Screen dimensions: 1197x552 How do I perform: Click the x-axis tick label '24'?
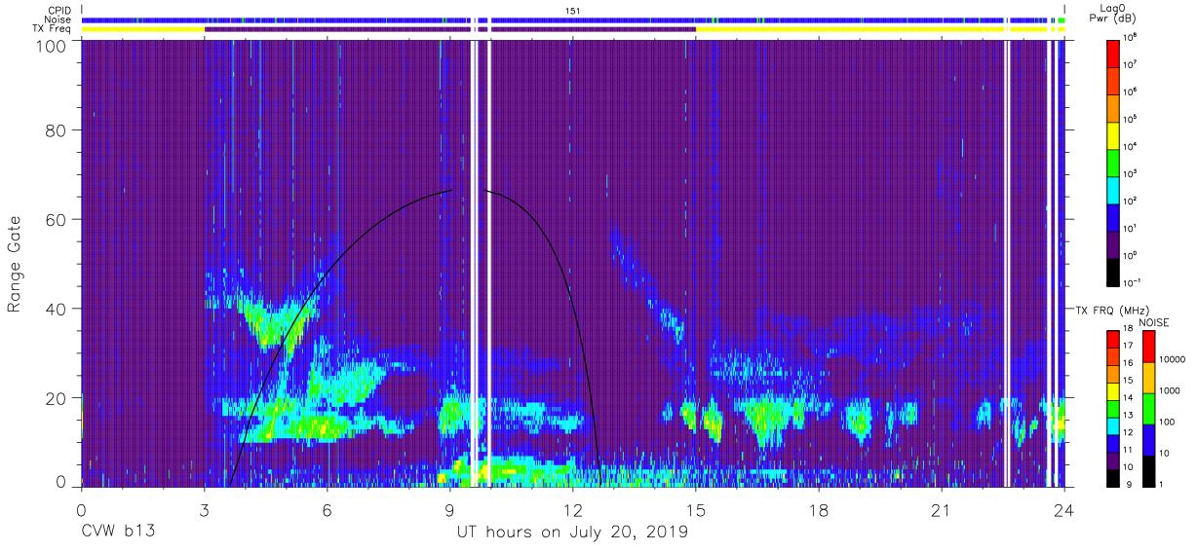point(1064,510)
